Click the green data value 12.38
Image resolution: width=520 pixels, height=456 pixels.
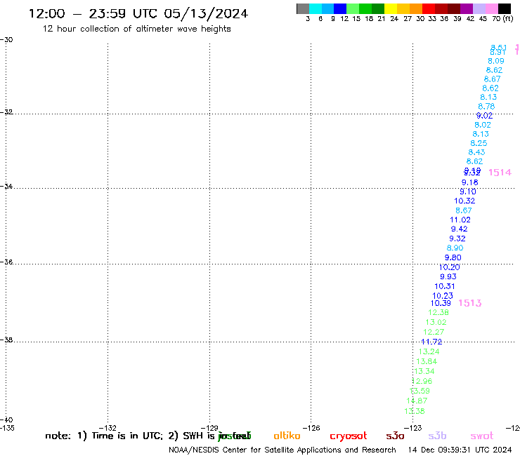pyautogui.click(x=438, y=312)
